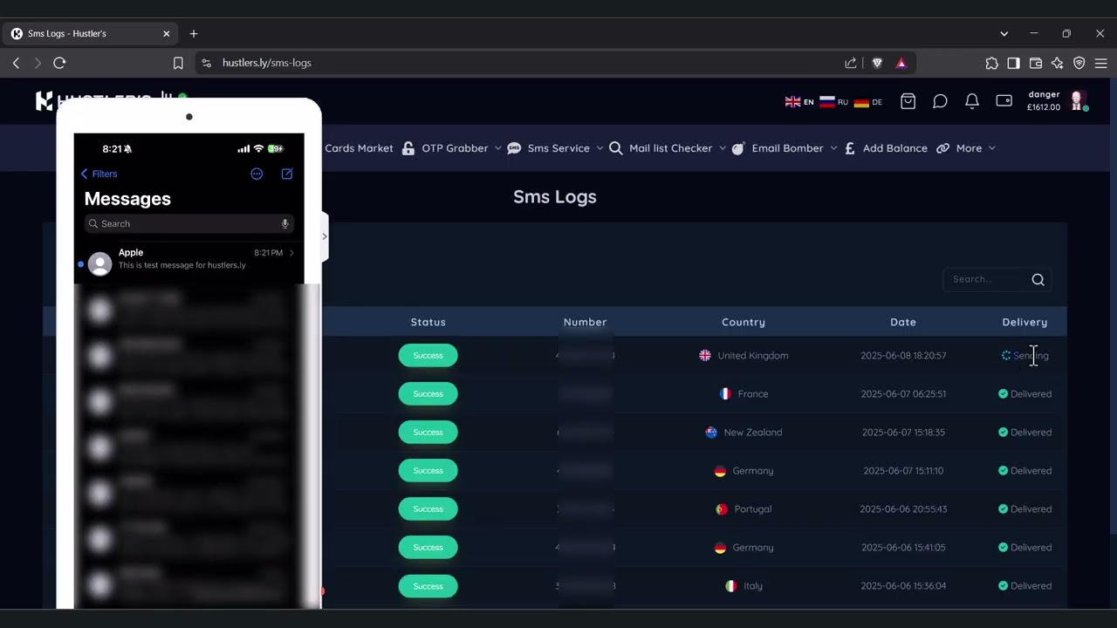Sort by Number column header

[x=585, y=322]
